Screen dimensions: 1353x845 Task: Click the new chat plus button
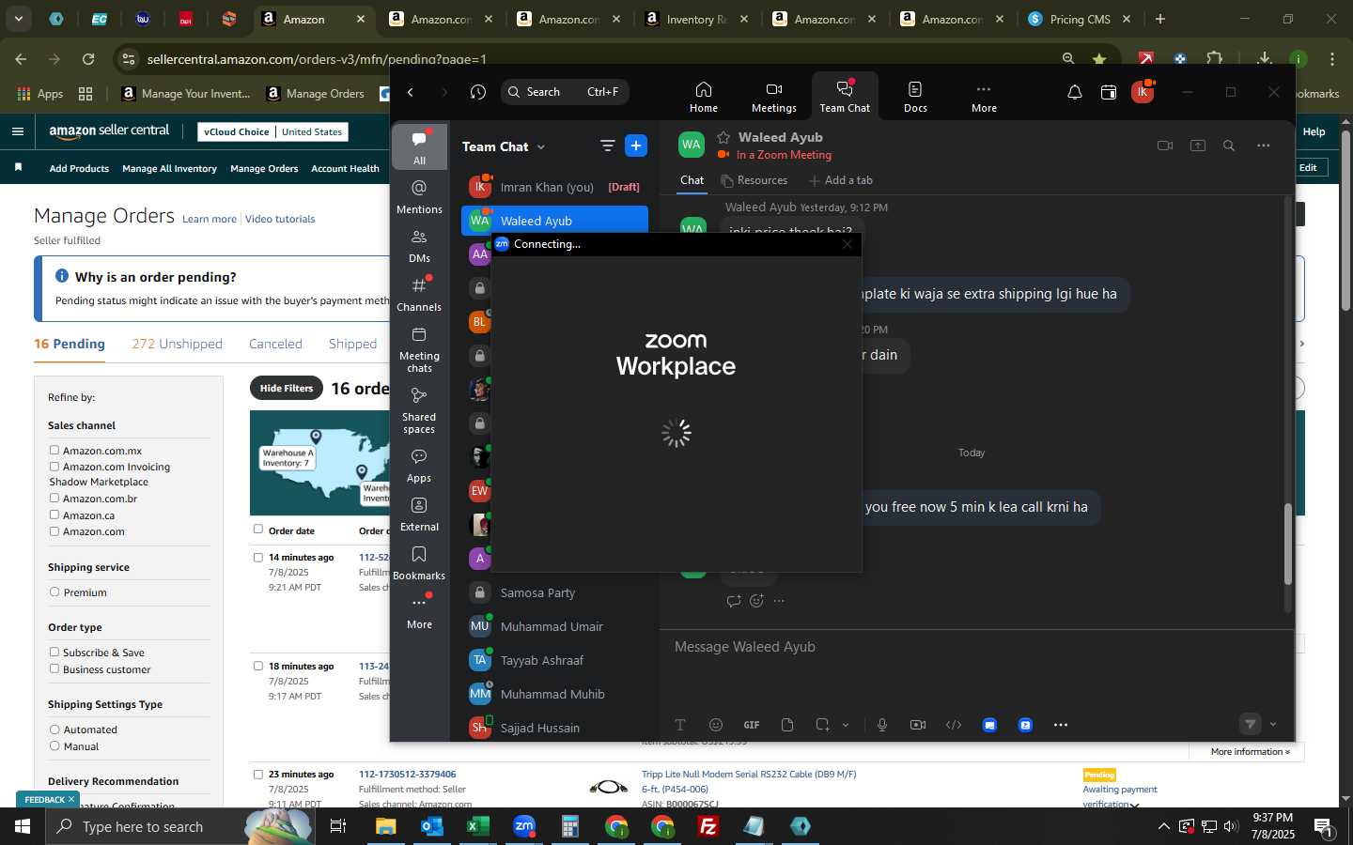[x=636, y=146]
